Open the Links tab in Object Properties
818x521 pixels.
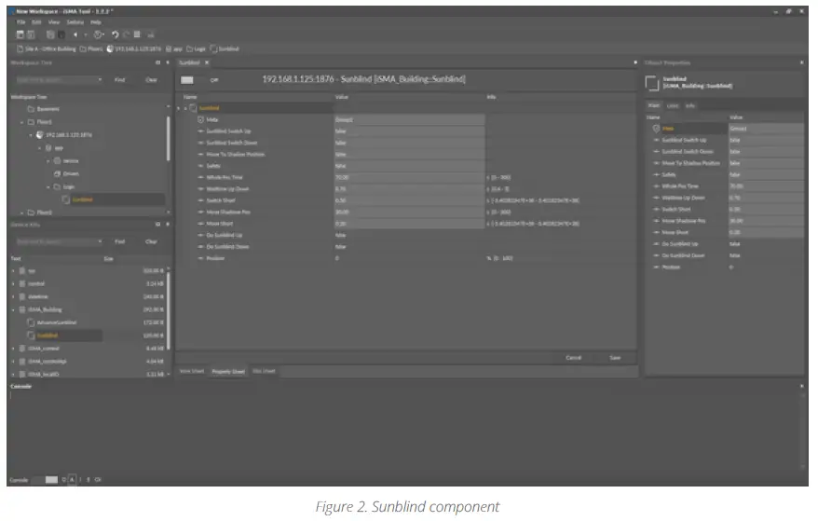[x=673, y=106]
